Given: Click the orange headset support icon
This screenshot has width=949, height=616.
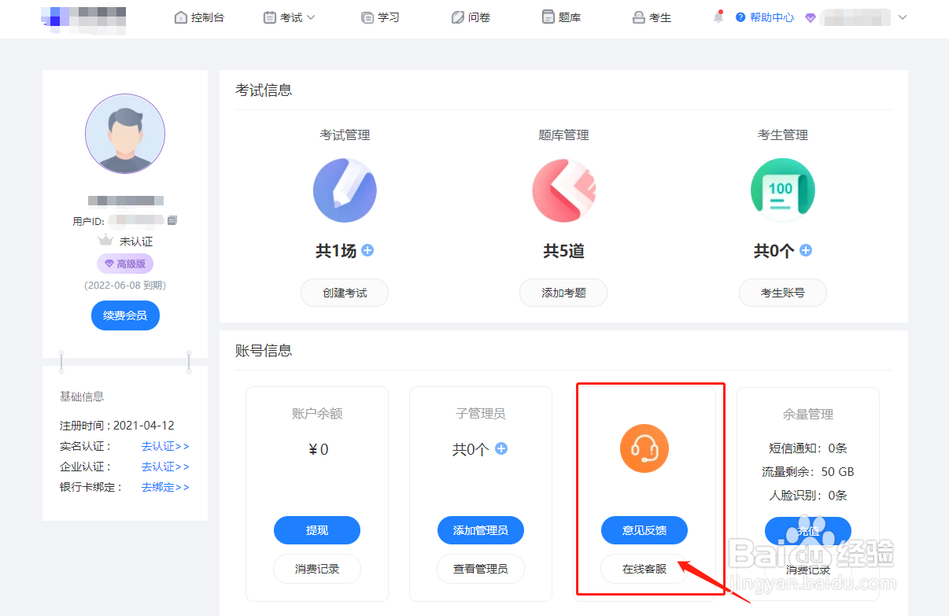Looking at the screenshot, I should point(644,449).
